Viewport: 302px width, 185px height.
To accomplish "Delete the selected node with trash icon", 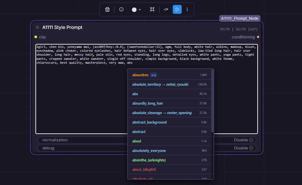I will pyautogui.click(x=107, y=9).
